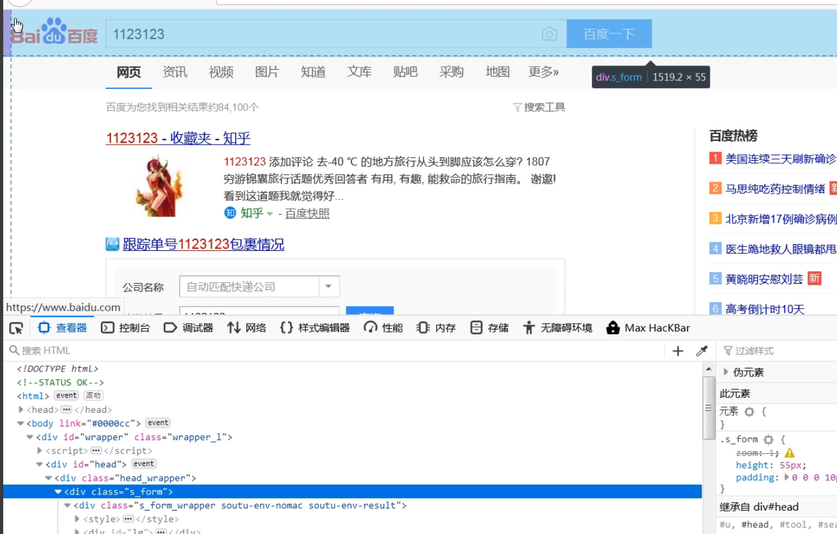Click the ellipsis badge inside script tag

click(x=96, y=451)
